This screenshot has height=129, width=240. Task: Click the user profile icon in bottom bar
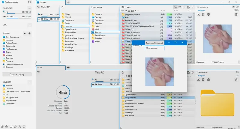[19, 127]
